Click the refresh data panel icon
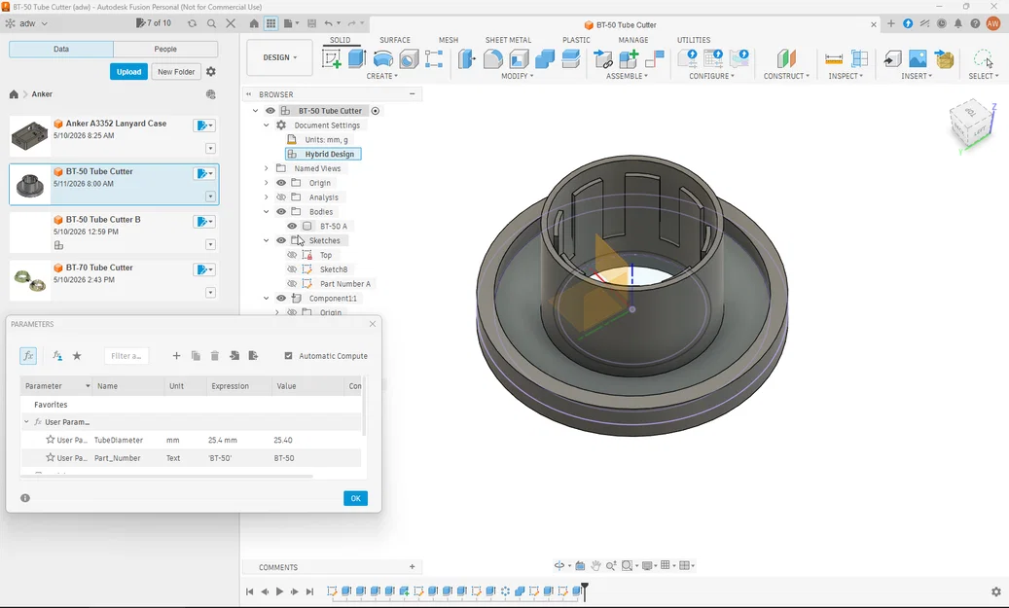 [192, 23]
